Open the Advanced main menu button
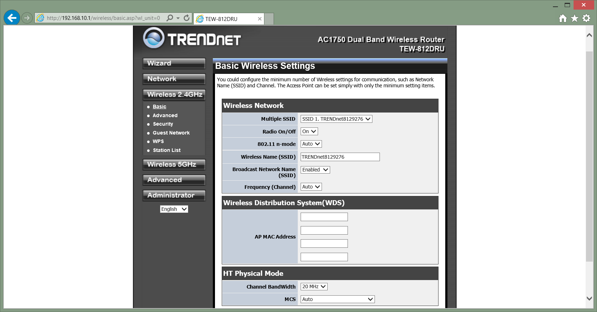Viewport: 597px width, 312px height. click(174, 180)
